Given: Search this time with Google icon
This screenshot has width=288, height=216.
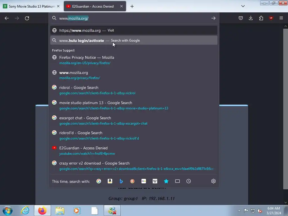Looking at the screenshot, I should tap(99, 181).
